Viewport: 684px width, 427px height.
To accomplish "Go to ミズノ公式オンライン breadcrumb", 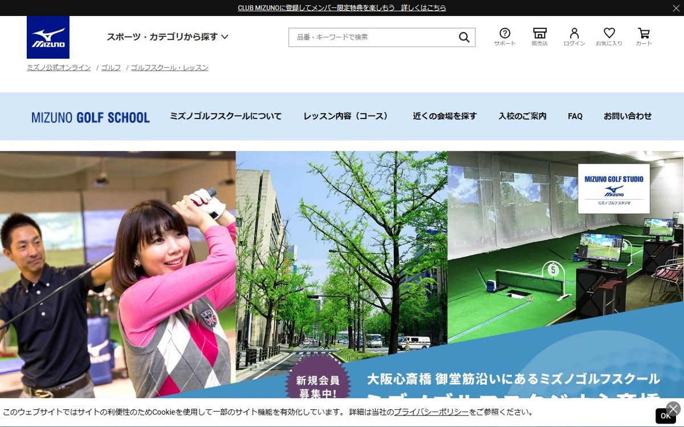I will coord(59,68).
